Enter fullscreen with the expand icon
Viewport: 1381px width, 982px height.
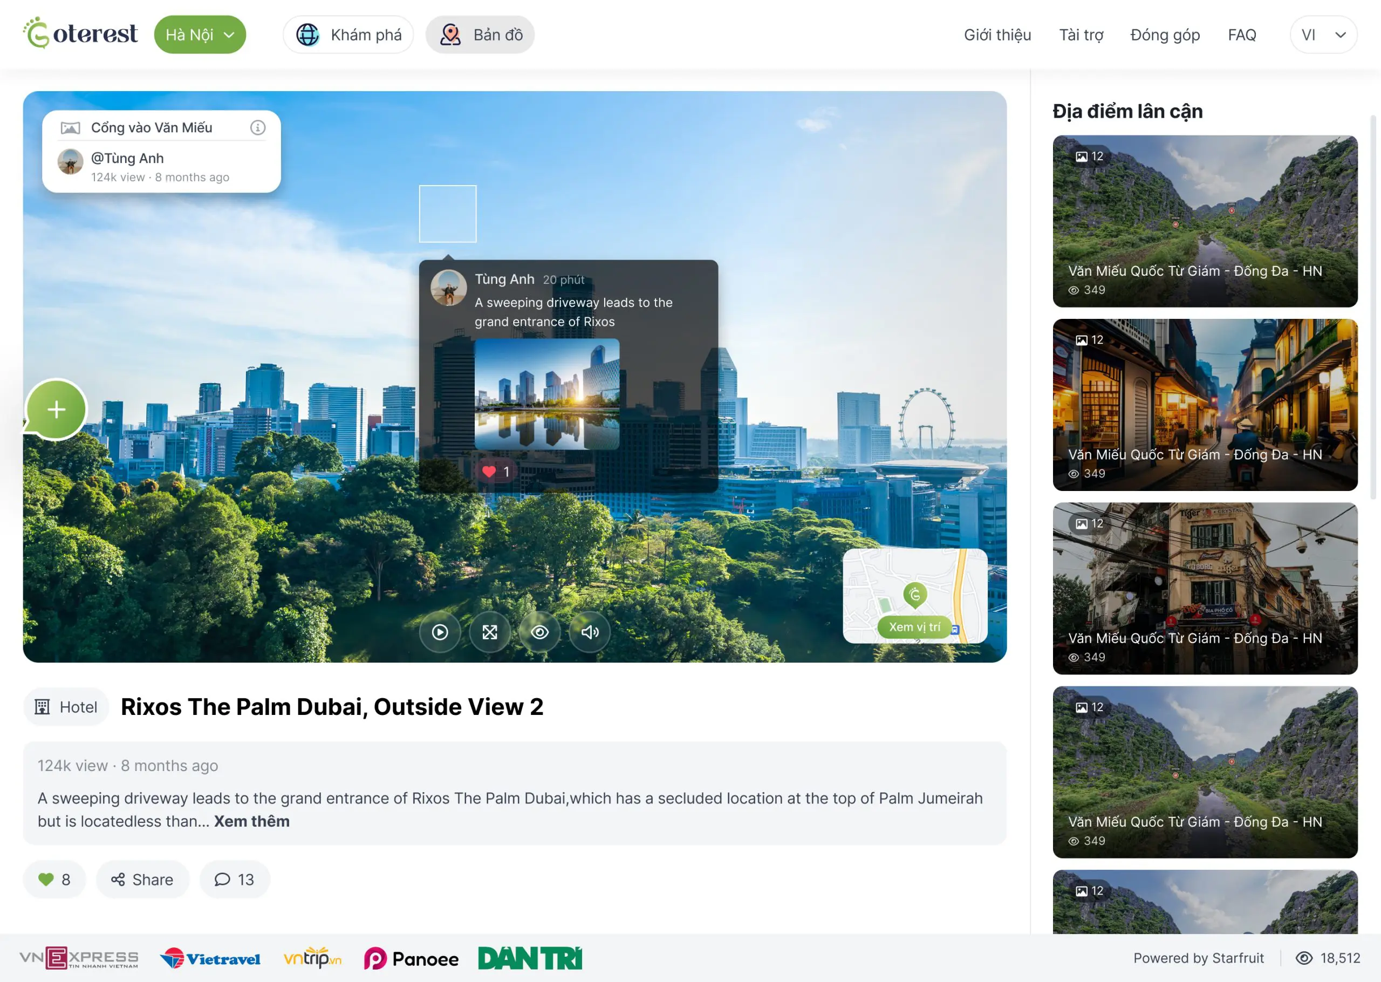[x=489, y=632]
